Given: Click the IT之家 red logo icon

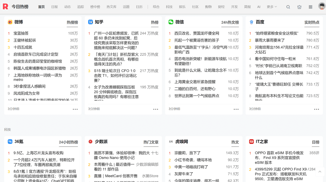Looking at the screenshot, I should click(x=251, y=141).
